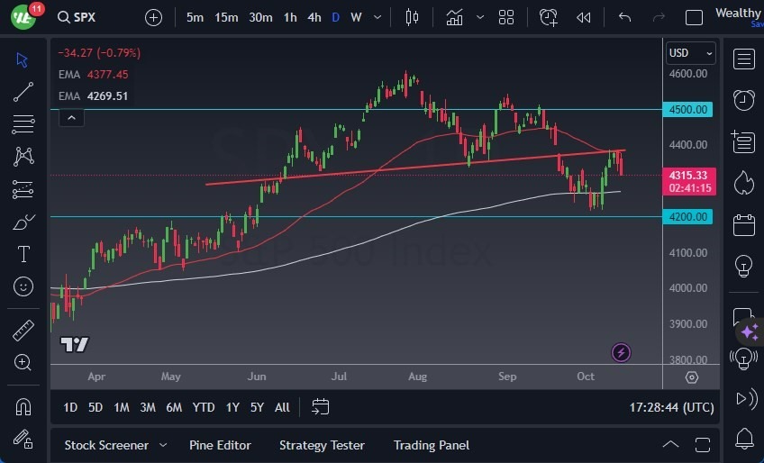This screenshot has height=463, width=764.
Task: Select the Weekly (W) timeframe
Action: point(356,17)
